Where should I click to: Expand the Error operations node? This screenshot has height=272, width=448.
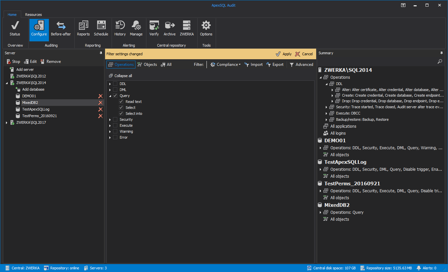click(x=110, y=138)
